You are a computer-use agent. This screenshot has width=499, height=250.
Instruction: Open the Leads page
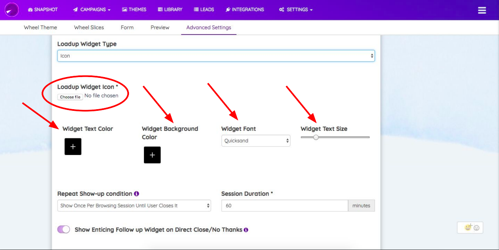pyautogui.click(x=204, y=10)
